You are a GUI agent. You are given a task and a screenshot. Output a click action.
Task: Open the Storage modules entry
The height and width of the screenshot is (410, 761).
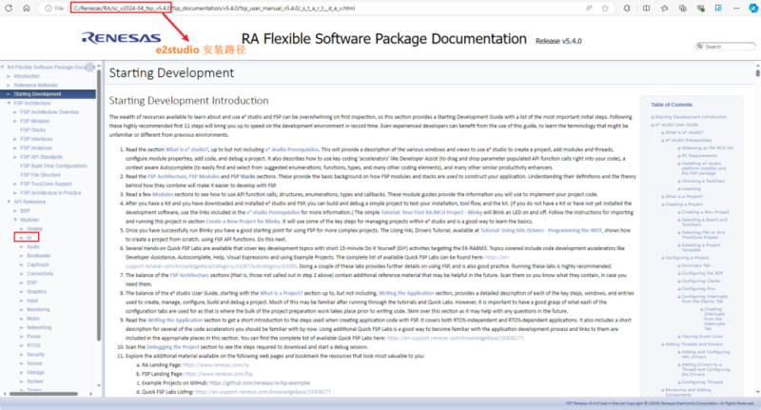35,372
